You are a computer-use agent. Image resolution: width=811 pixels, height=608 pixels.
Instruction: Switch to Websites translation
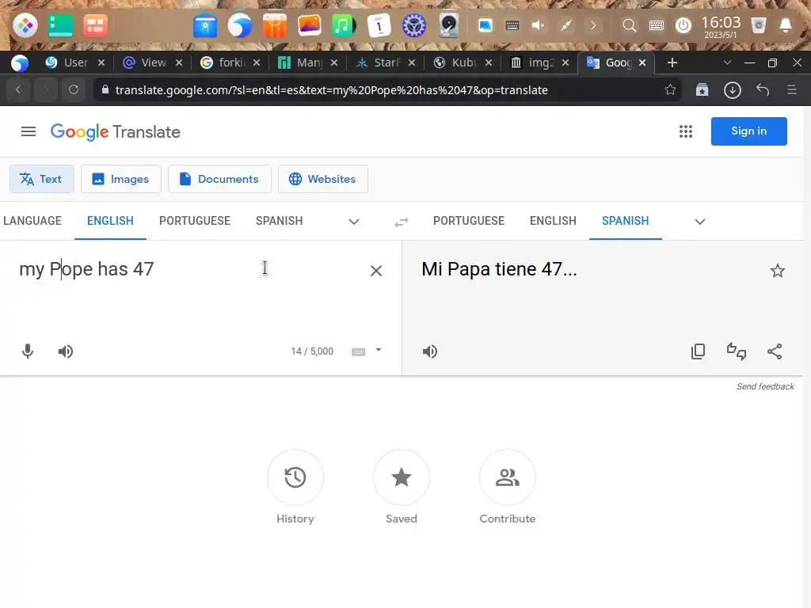pyautogui.click(x=323, y=179)
